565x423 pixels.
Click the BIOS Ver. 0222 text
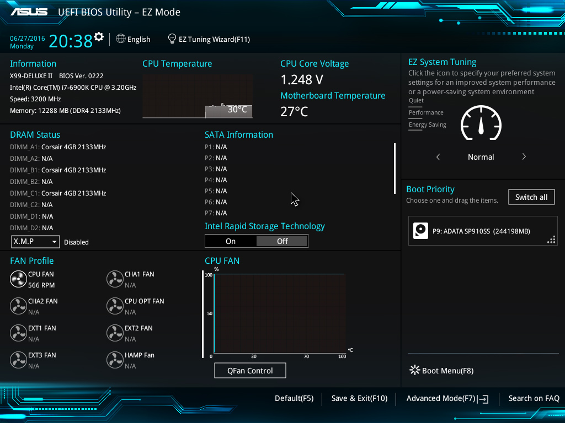click(x=81, y=76)
